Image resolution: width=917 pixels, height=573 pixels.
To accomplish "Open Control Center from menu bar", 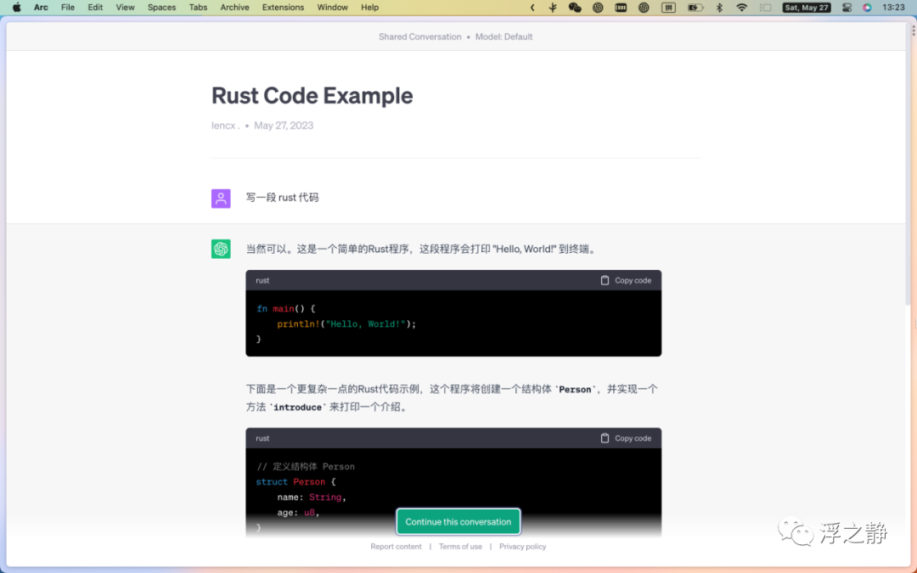I will pos(847,8).
